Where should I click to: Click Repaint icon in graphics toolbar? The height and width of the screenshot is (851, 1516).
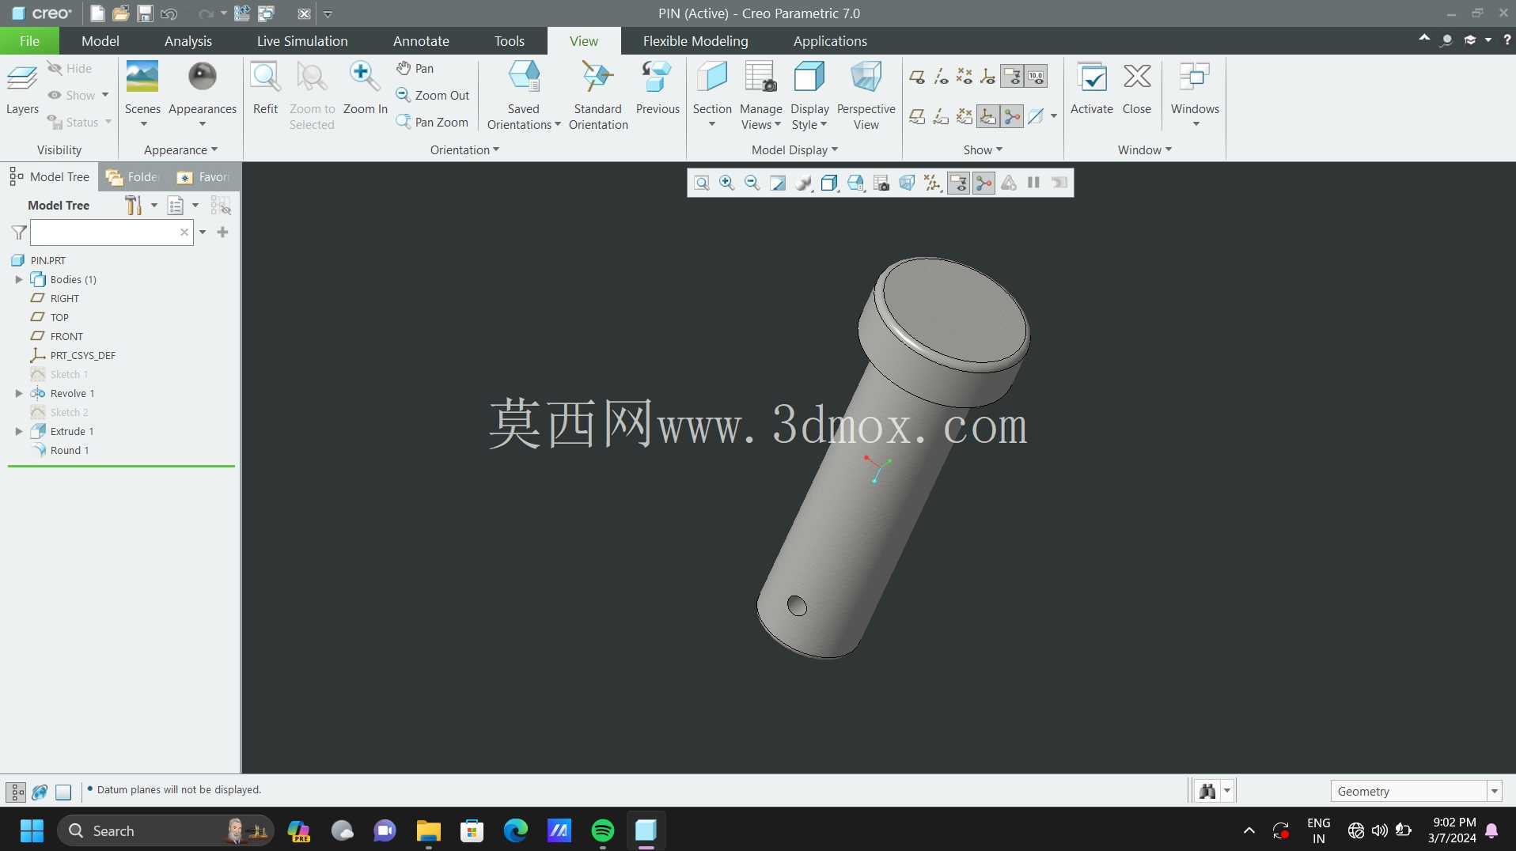tap(778, 183)
